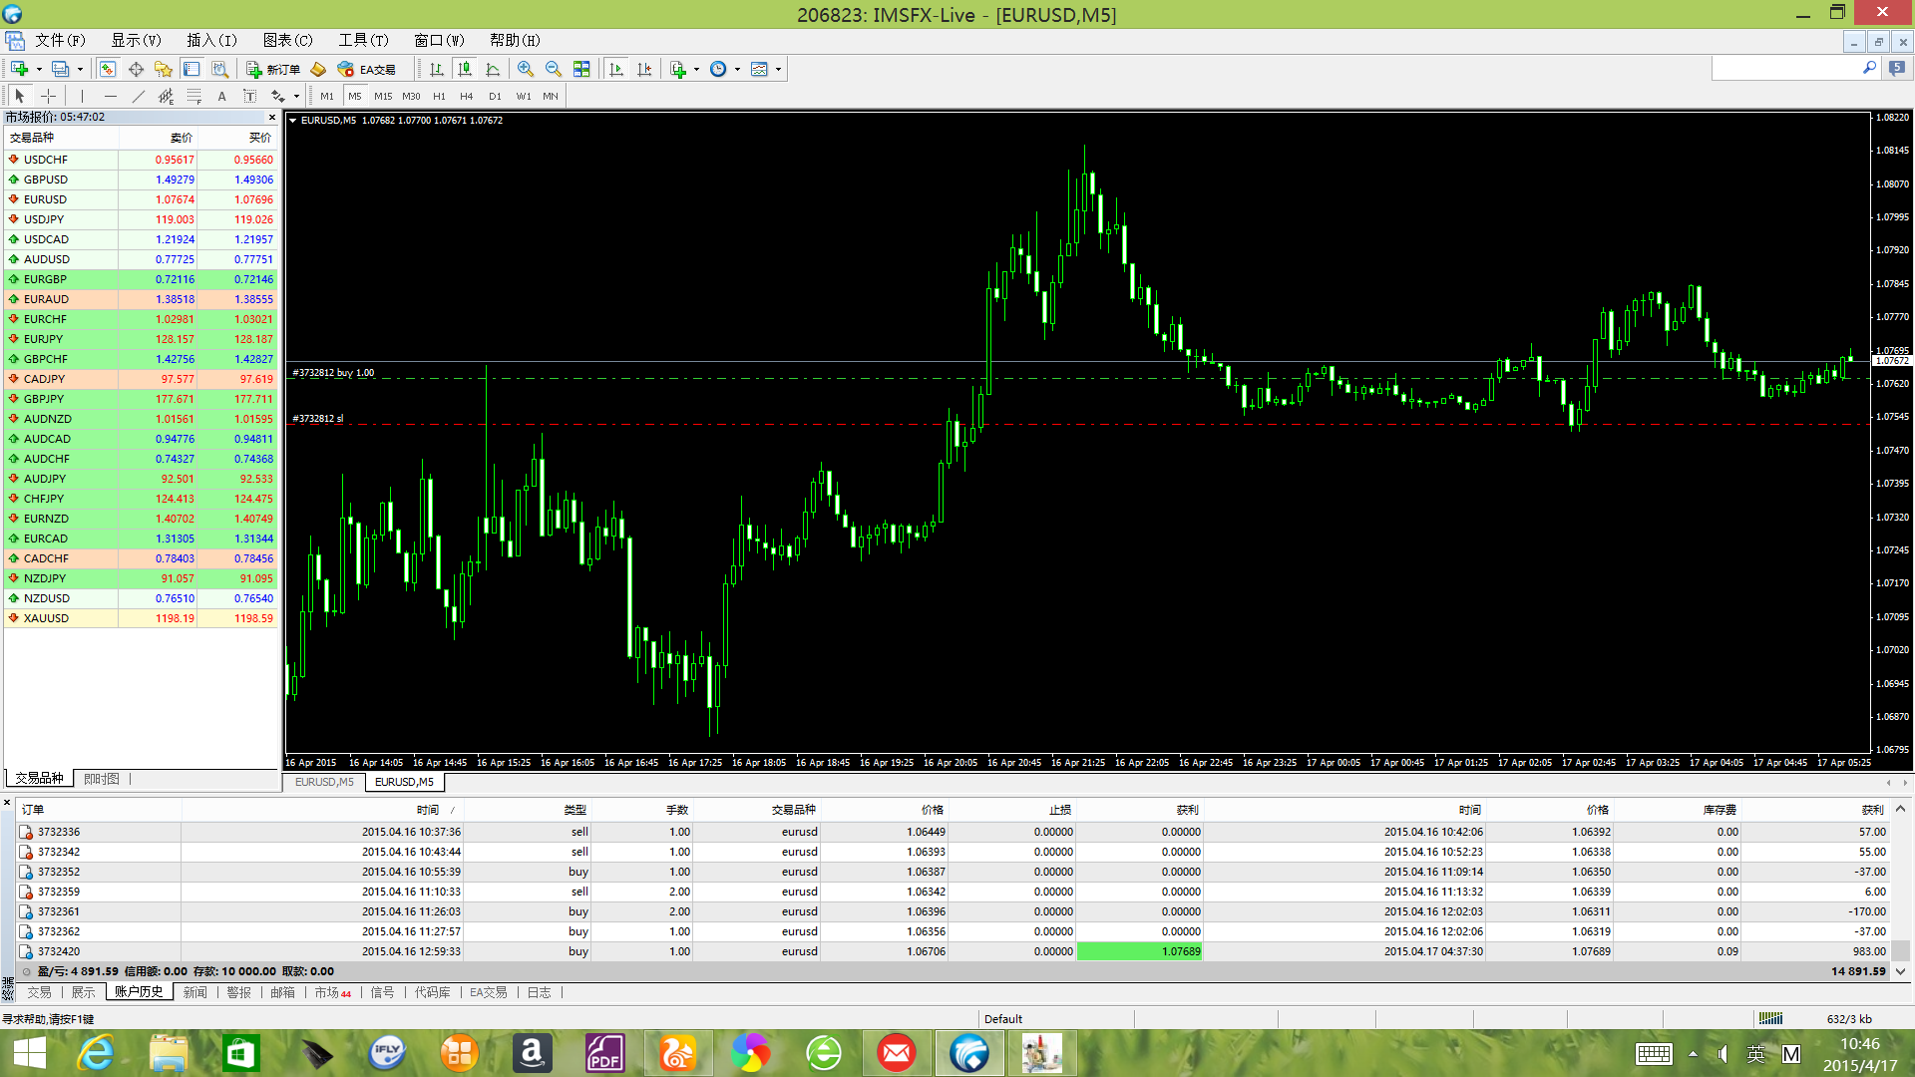The width and height of the screenshot is (1915, 1077).
Task: Toggle EA交易 auto trading button
Action: coord(367,69)
